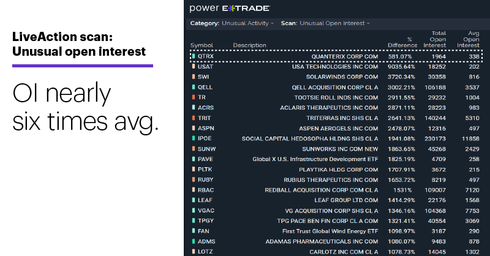Sort by the Symbol column header
Screen dimensions: 490x256
coord(202,45)
